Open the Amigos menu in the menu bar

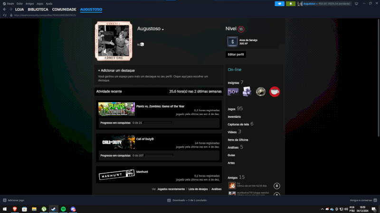click(x=29, y=3)
